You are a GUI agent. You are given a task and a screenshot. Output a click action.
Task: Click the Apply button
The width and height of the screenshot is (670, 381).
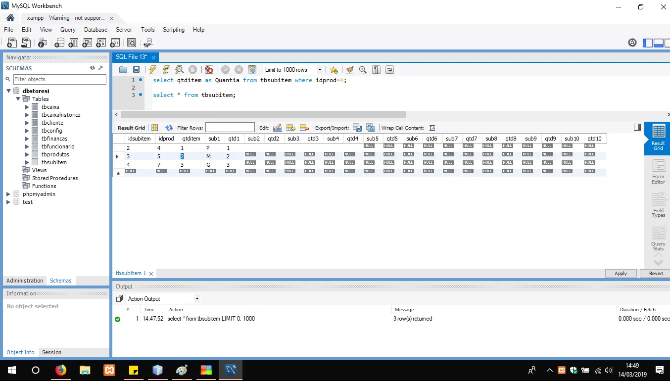621,273
